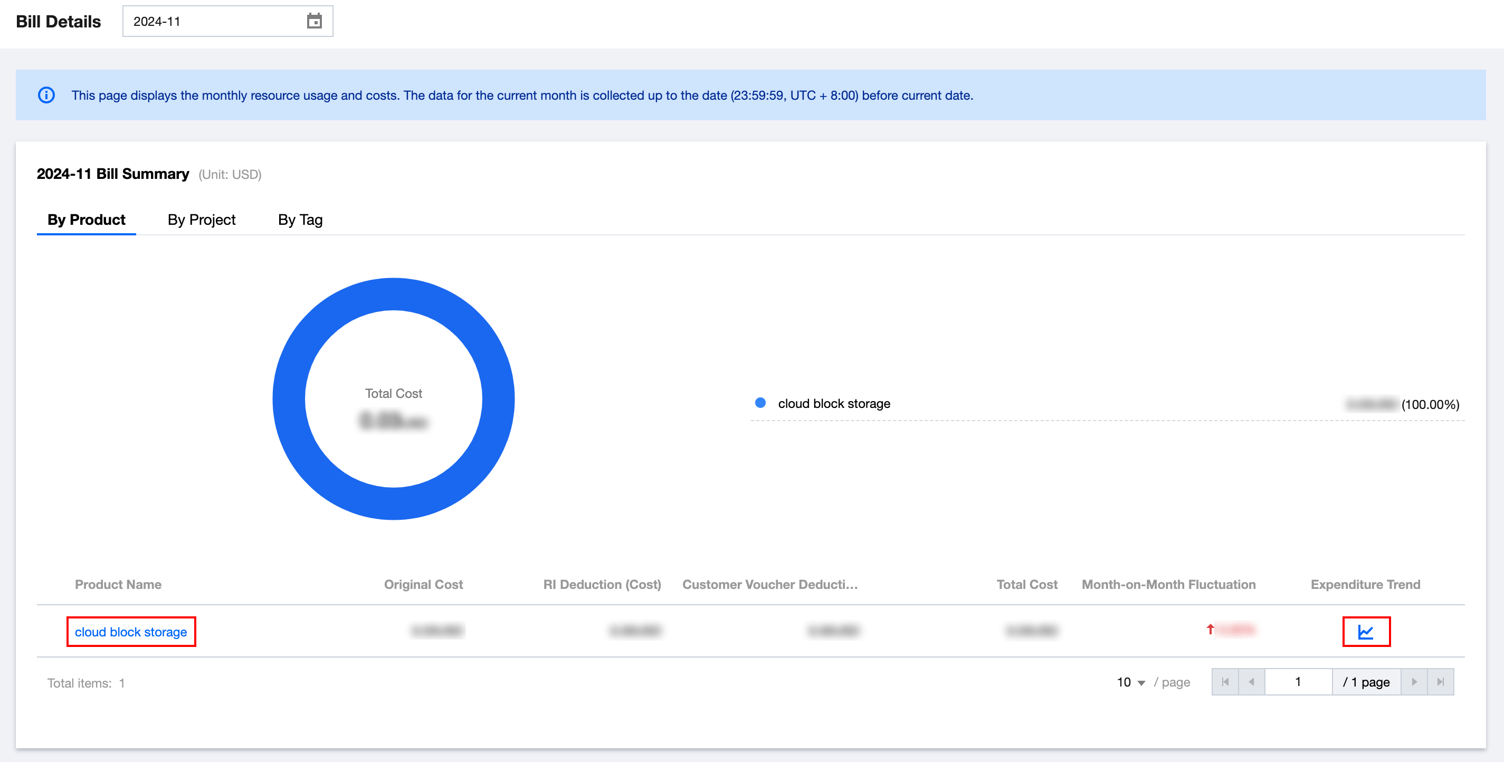This screenshot has height=762, width=1504.
Task: Go to next page arrow
Action: (1414, 681)
